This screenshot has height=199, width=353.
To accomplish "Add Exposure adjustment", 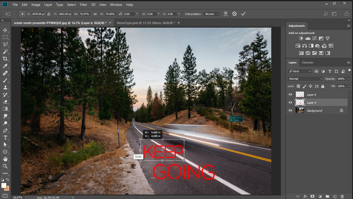I will tap(321, 39).
